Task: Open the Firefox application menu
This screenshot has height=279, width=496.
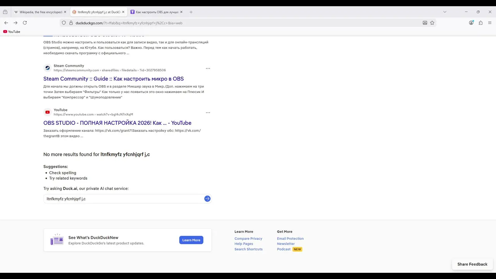Action: 490,23
